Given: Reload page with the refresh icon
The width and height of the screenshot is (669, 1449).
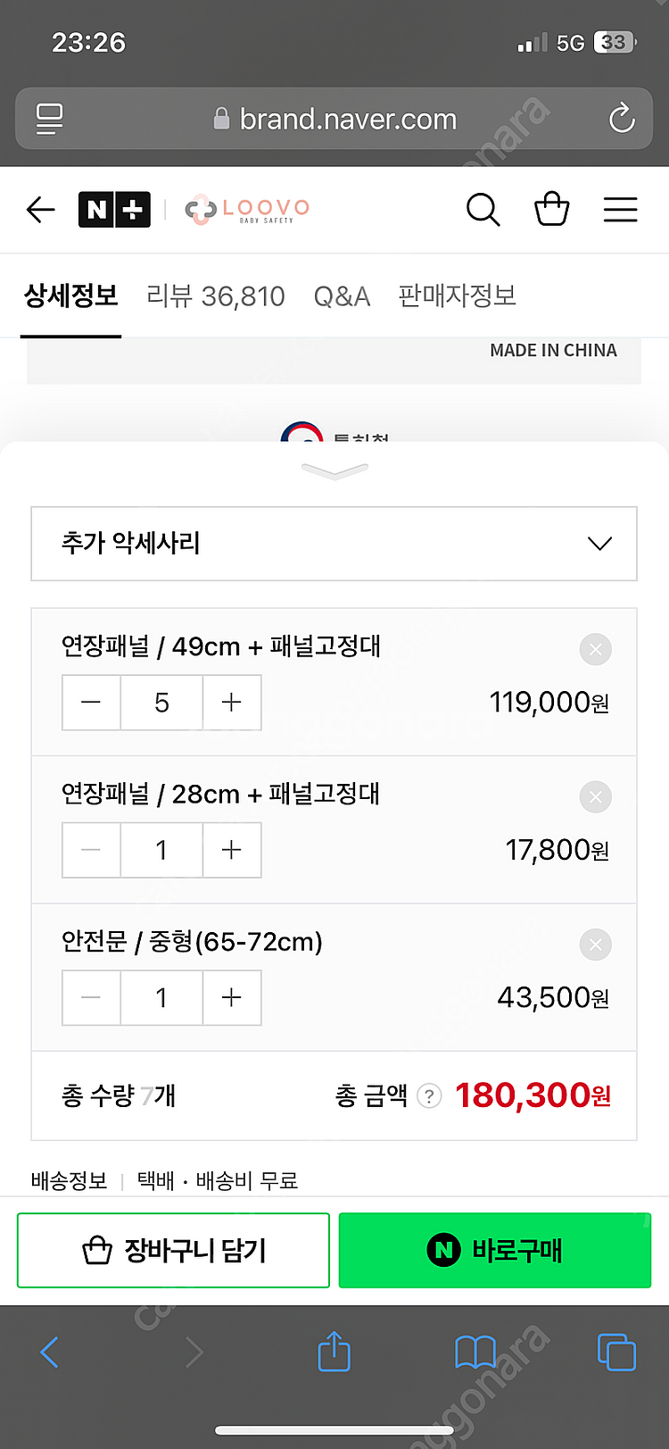Looking at the screenshot, I should [621, 118].
